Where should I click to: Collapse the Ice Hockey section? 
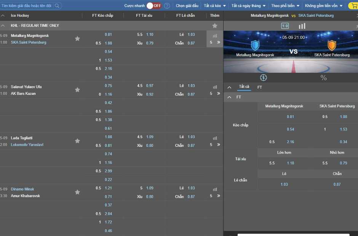[x=3, y=16]
